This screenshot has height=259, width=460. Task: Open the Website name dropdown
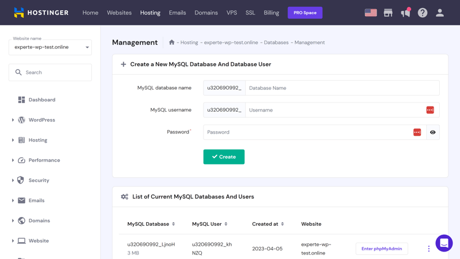click(50, 47)
